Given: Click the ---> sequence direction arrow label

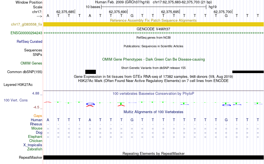Looking at the screenshot, I should (x=39, y=16).
